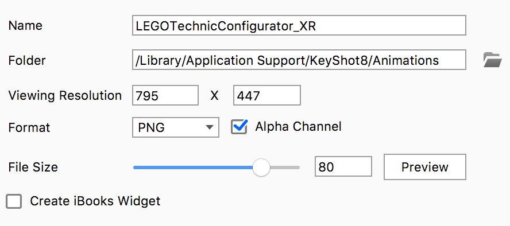Select the 795 width resolution field

pos(165,95)
